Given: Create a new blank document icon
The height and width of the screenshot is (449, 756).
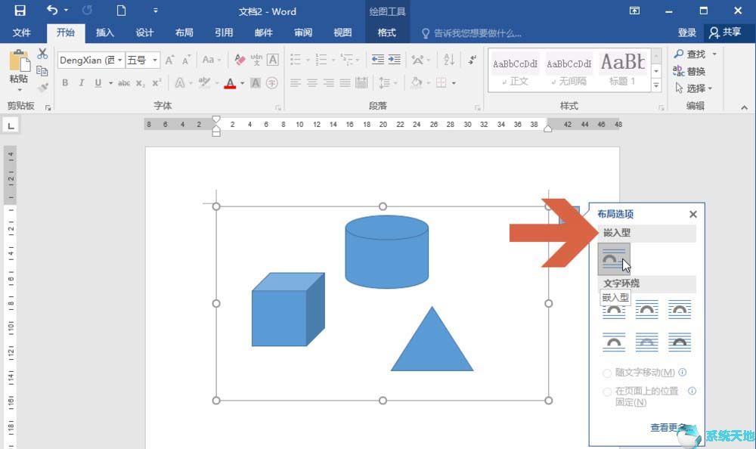Looking at the screenshot, I should (x=121, y=10).
